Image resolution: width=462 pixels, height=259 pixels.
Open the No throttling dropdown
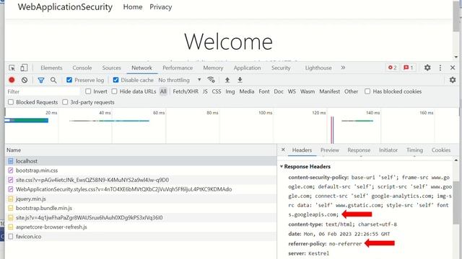[x=180, y=80]
